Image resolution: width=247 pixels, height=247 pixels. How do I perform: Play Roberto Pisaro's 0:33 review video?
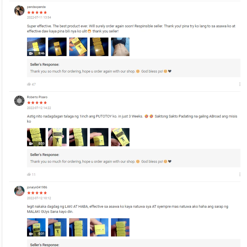pos(36,137)
